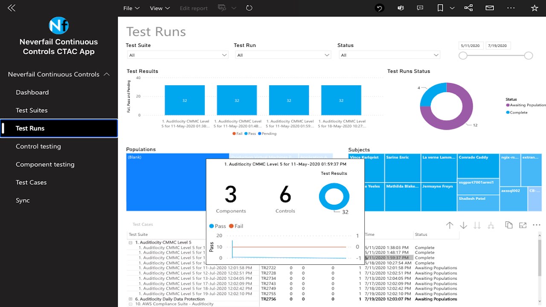Click go to next level double arrow
The height and width of the screenshot is (307, 546).
[x=477, y=225]
